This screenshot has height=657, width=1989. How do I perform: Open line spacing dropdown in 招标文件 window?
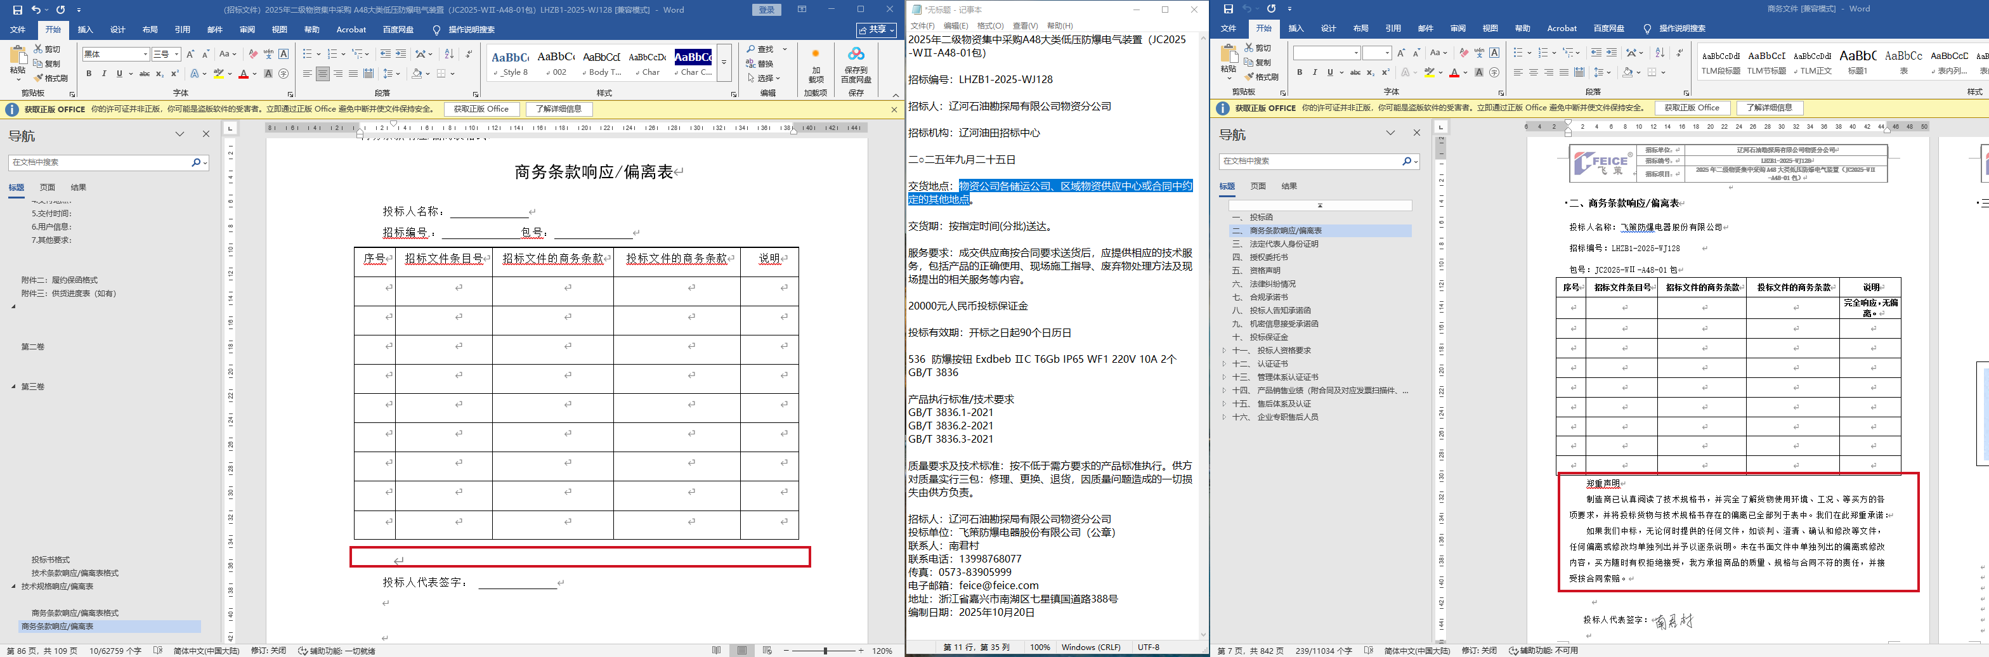(x=391, y=74)
